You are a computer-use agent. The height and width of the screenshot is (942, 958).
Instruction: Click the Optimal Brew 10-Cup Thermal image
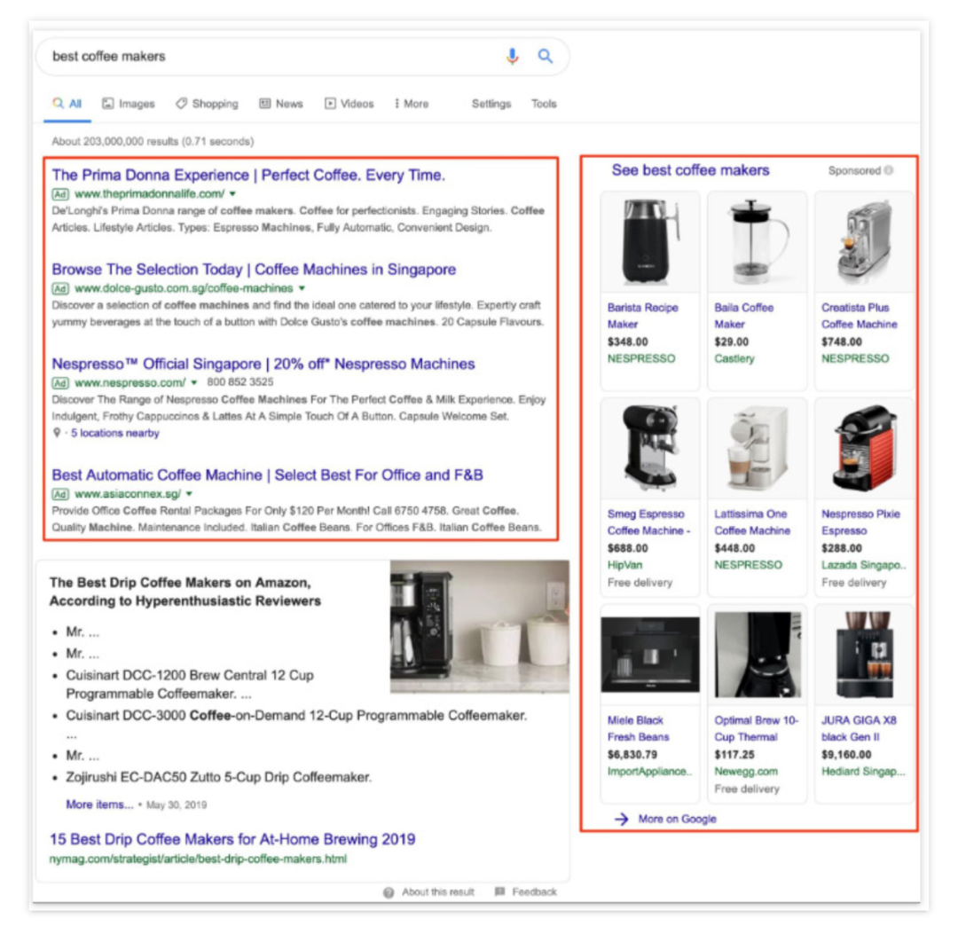click(x=757, y=655)
